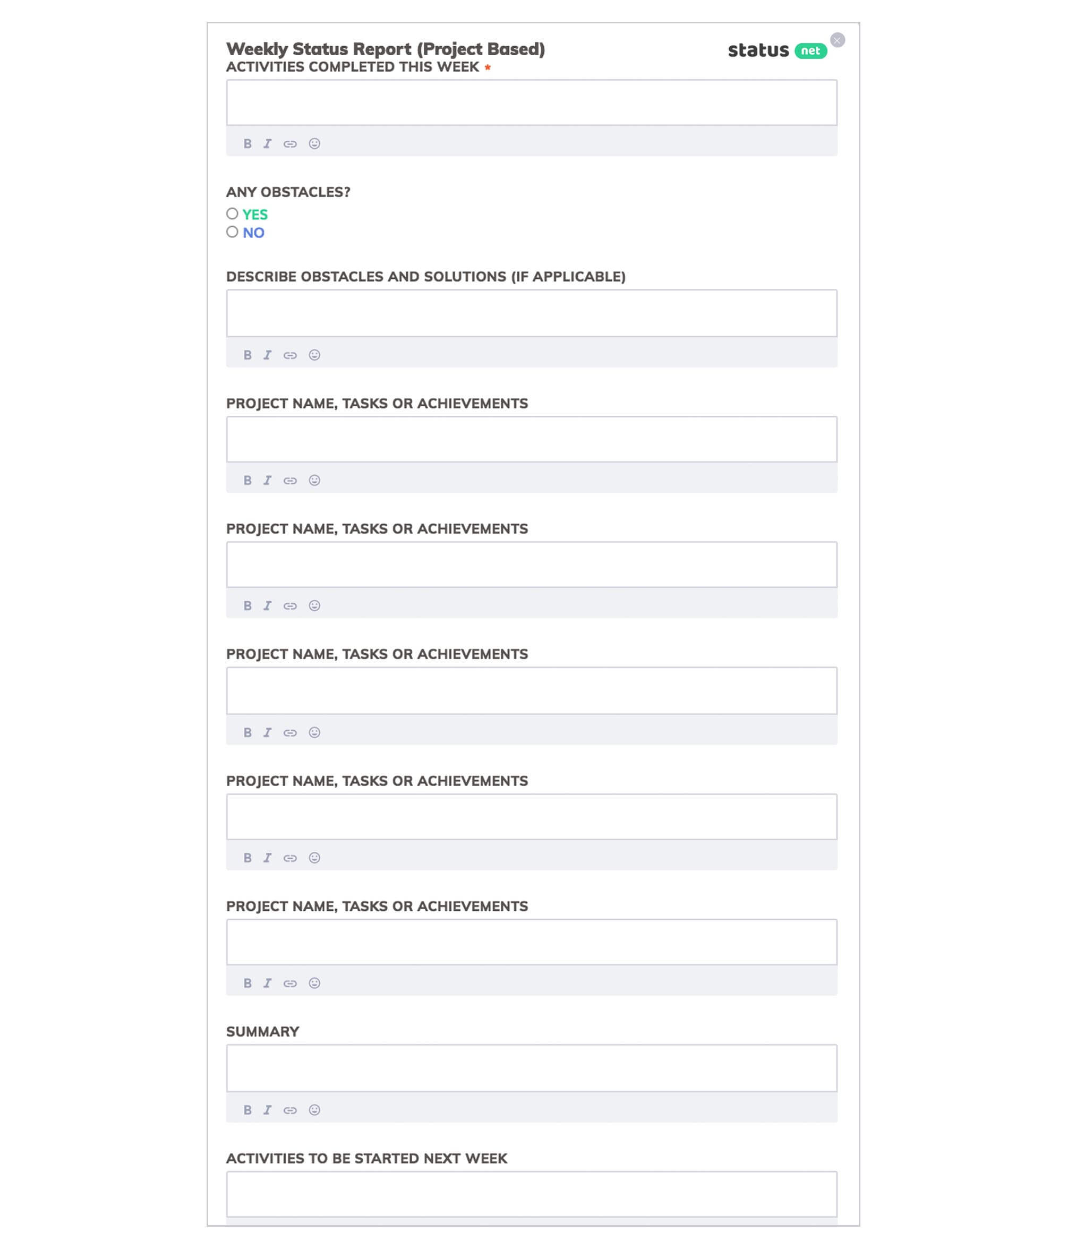Click the Bold icon in second Project field
The height and width of the screenshot is (1248, 1067).
coord(246,605)
